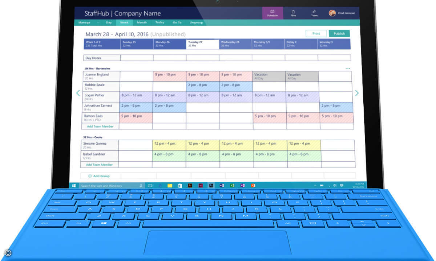
Task: Open the Windows Store taskbar icon
Action: pyautogui.click(x=180, y=186)
